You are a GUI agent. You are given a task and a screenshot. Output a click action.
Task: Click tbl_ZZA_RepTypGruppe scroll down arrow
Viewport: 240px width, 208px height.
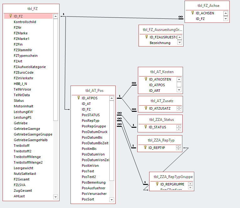tap(190, 187)
